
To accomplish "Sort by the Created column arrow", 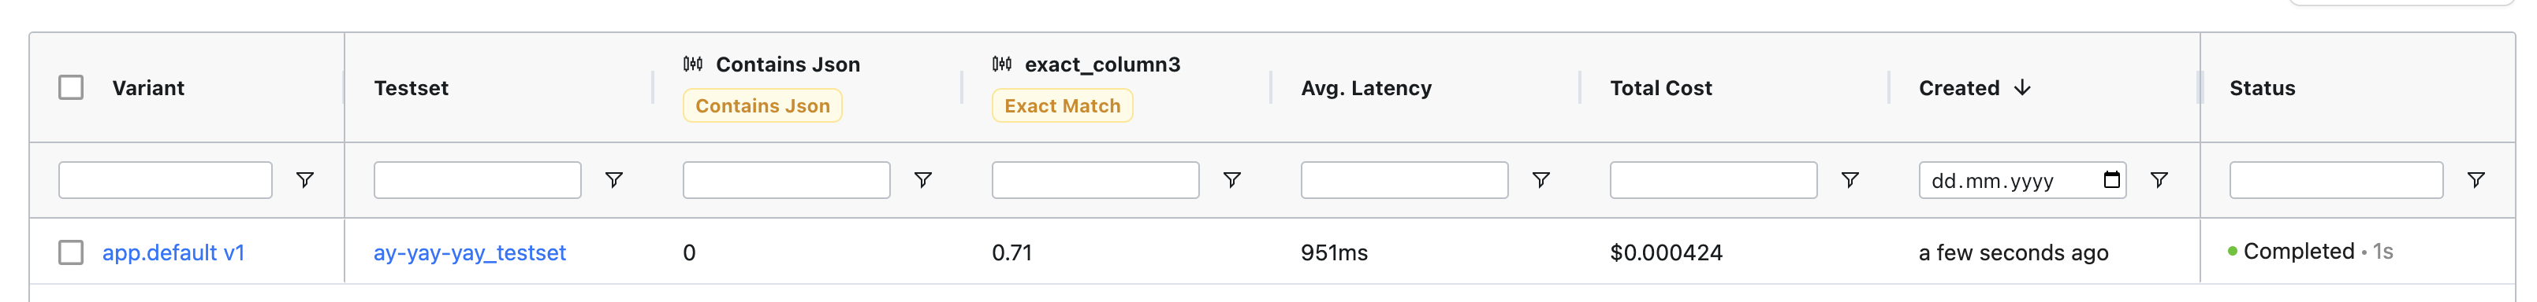I will coord(2023,87).
